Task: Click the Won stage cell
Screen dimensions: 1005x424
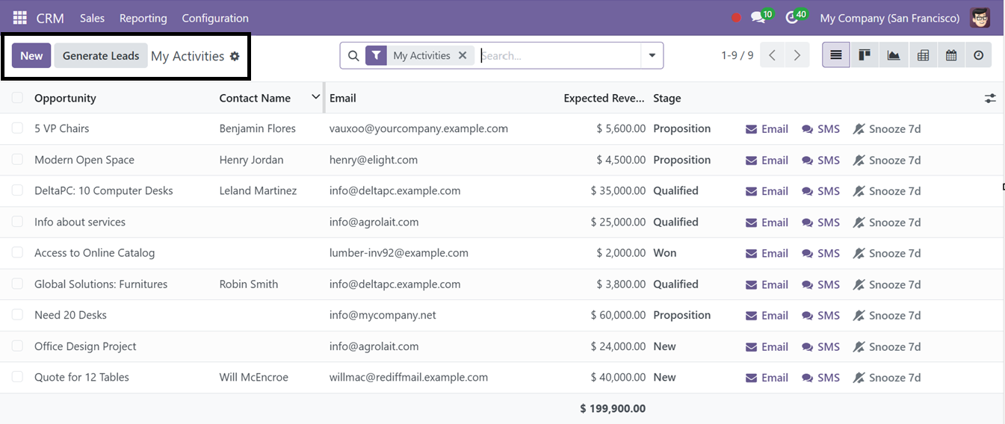Action: 665,253
